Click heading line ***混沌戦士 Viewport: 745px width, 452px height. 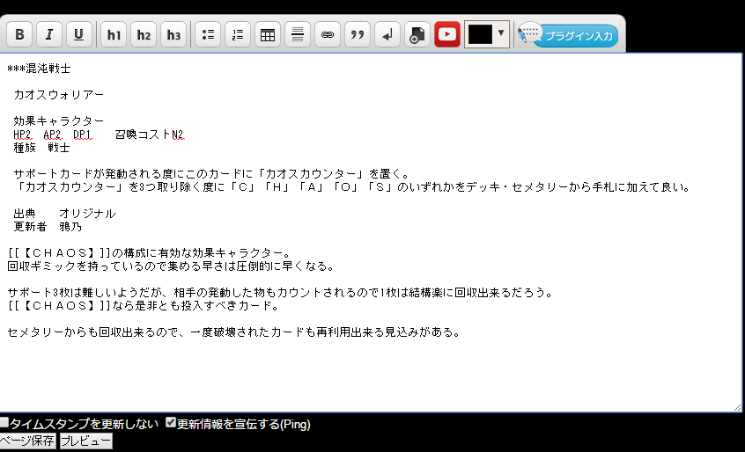(x=39, y=69)
